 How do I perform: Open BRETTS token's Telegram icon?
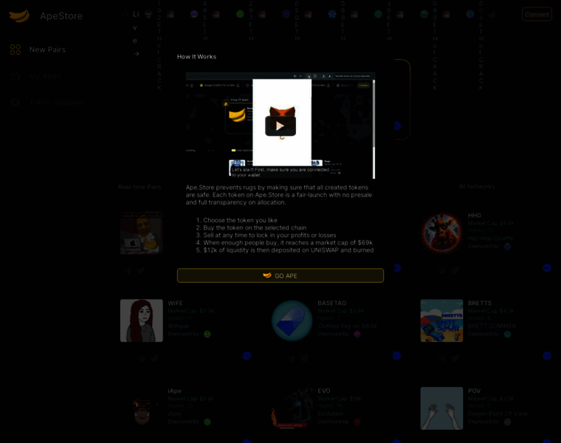tap(441, 358)
